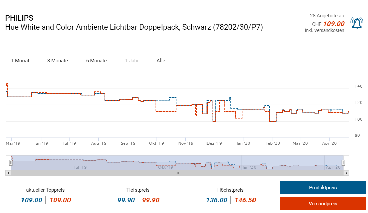Toggle the Versandpreis series button
The width and height of the screenshot is (368, 213).
[323, 203]
